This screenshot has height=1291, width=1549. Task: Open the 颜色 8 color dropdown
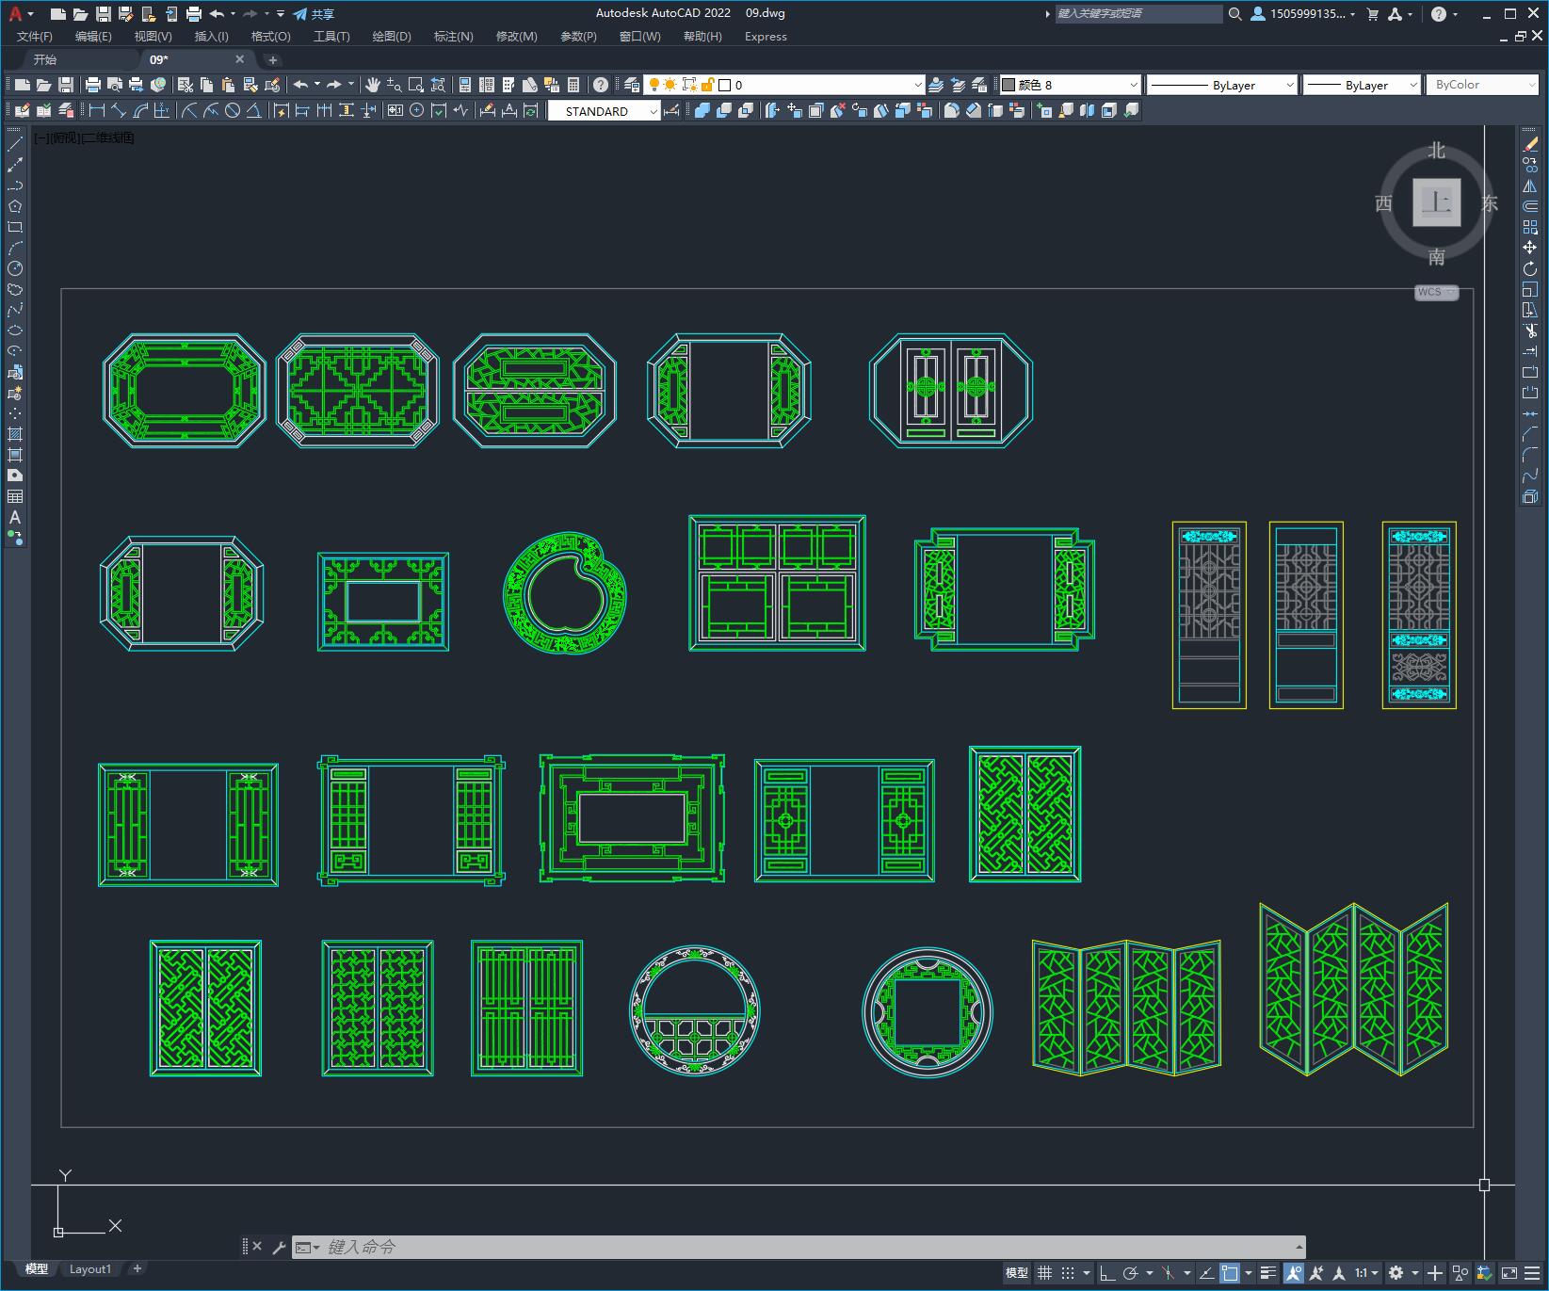1070,85
